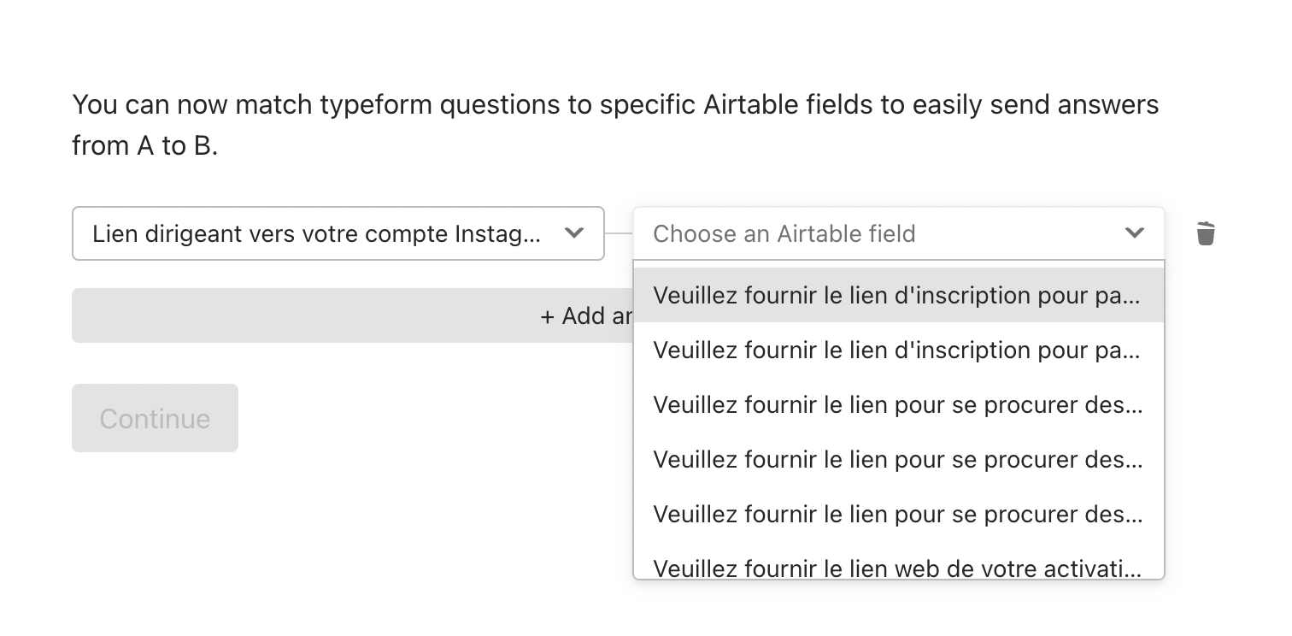The image size is (1292, 636).
Task: Select the highlighted 'lien d'inscription pour pa...' option
Action: coord(899,296)
